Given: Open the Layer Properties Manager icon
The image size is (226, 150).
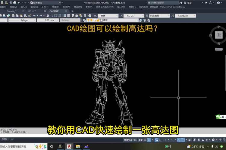Looking at the screenshot, I should point(84,20).
